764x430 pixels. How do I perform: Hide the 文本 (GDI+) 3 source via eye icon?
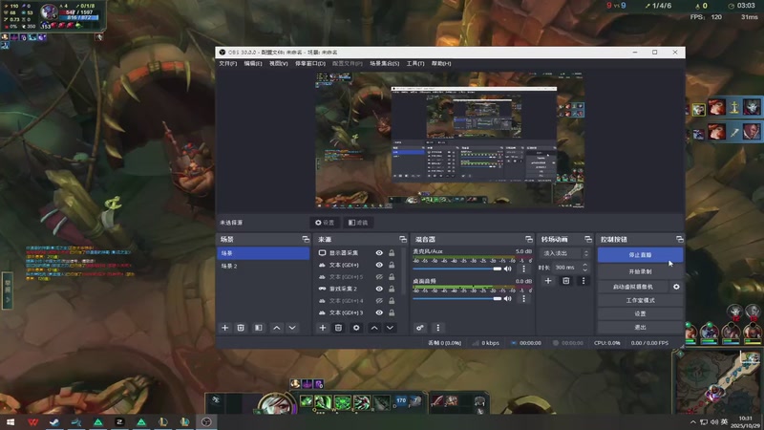tap(379, 312)
